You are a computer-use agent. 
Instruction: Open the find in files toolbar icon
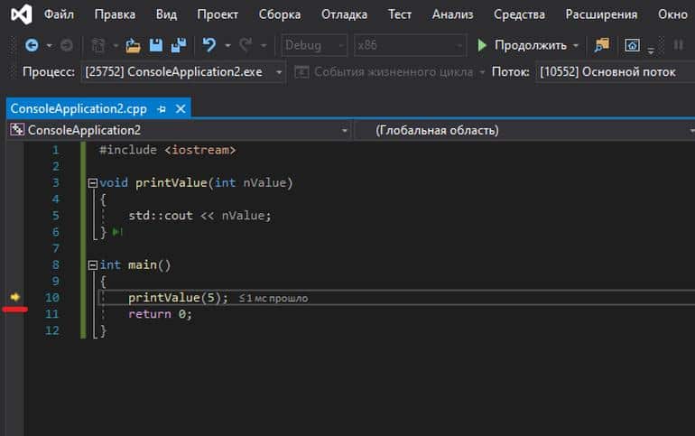pyautogui.click(x=602, y=45)
